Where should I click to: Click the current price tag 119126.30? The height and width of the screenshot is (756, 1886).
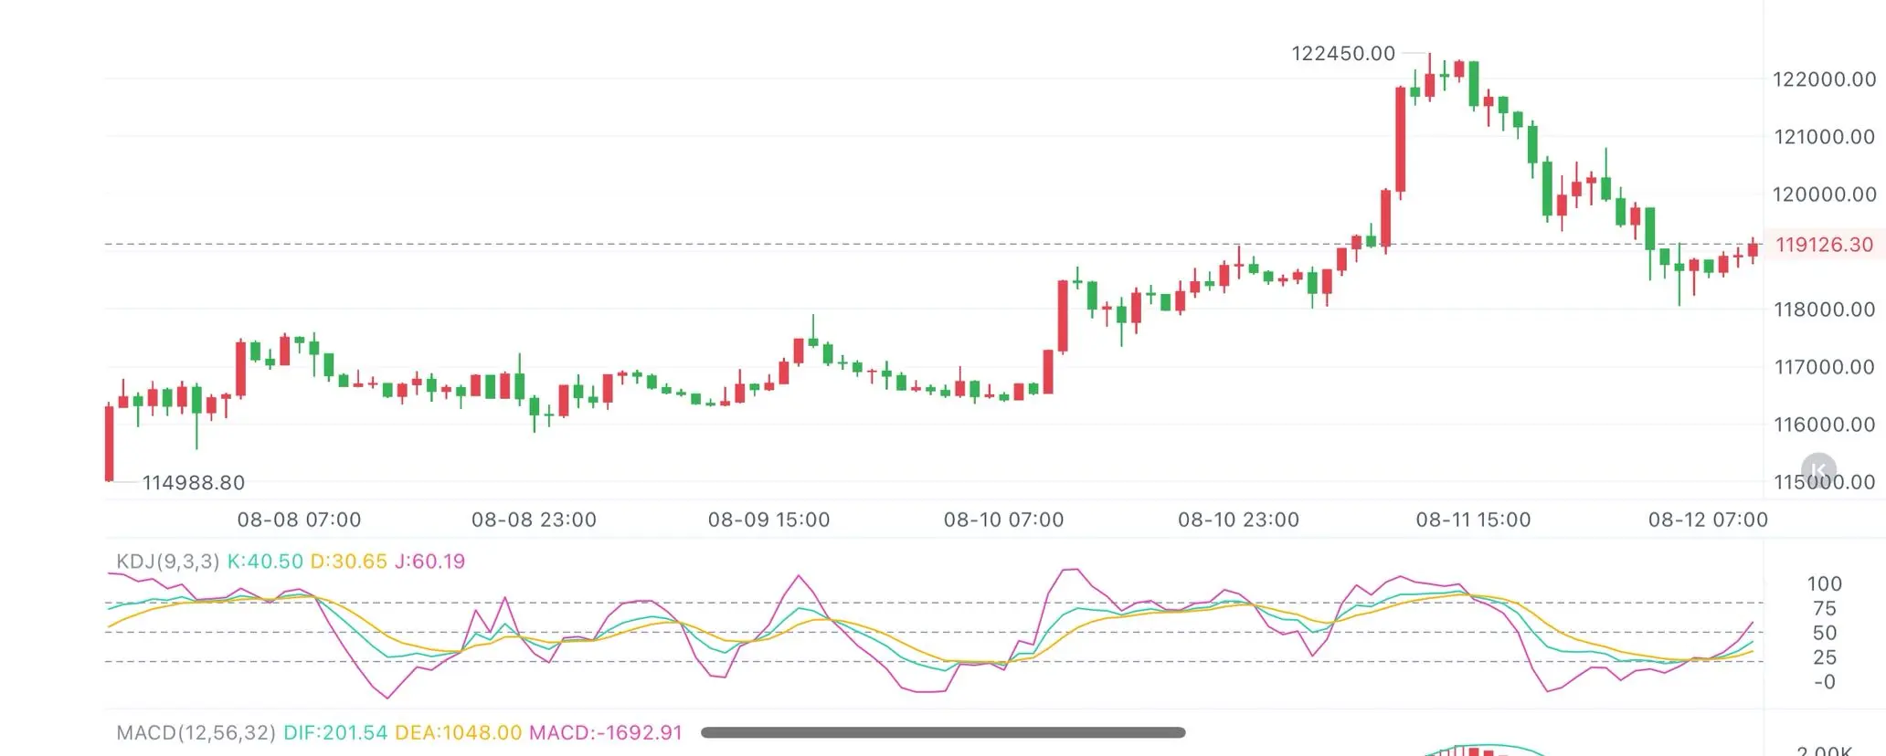click(1824, 245)
